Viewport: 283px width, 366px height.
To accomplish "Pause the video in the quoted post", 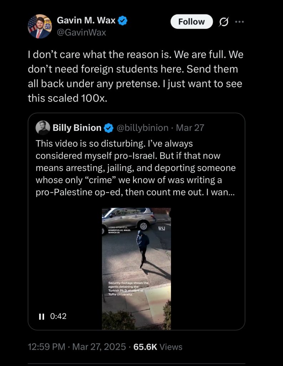I will (x=41, y=316).
